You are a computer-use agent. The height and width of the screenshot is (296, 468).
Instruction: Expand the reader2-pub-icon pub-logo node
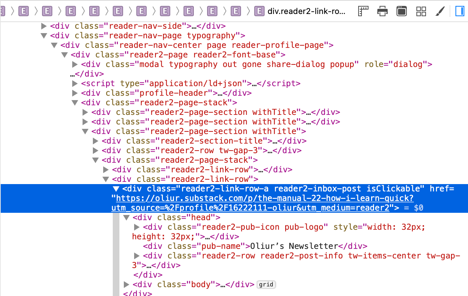coord(137,227)
